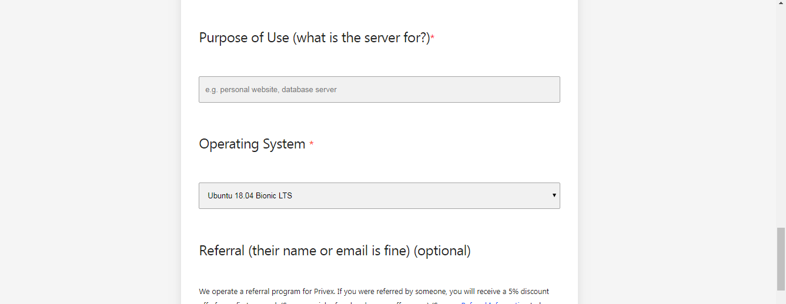Click the '(optional)' text in the Referral heading
786x304 pixels.
coord(442,251)
